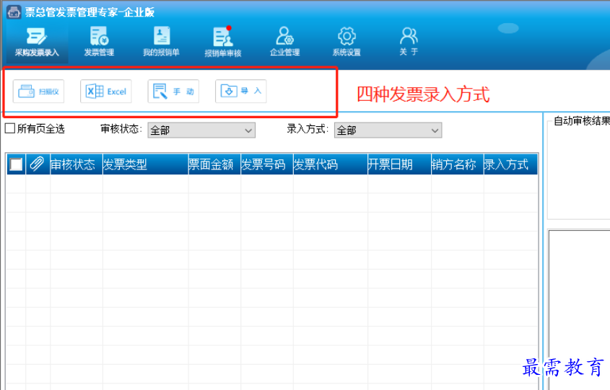Open 我的报销单 module
Screen dimensions: 610x390
[x=161, y=43]
